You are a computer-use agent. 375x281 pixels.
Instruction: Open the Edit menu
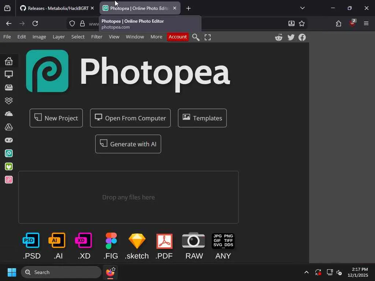[x=22, y=37]
